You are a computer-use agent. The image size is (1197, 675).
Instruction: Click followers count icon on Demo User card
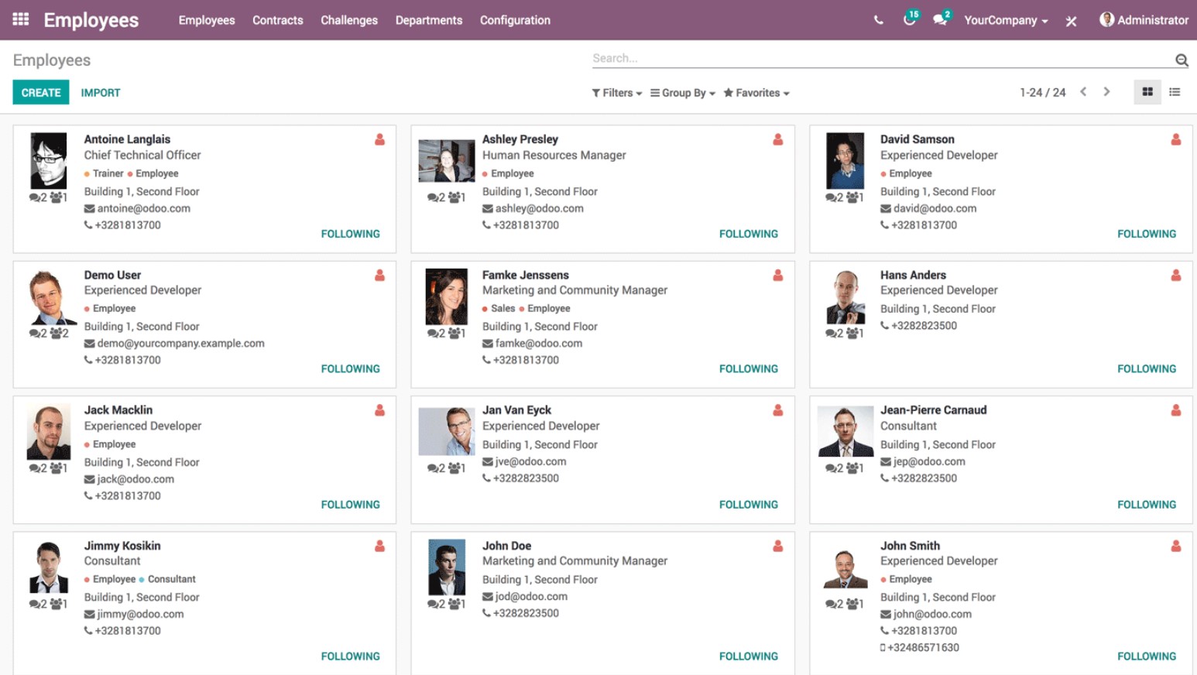[60, 333]
